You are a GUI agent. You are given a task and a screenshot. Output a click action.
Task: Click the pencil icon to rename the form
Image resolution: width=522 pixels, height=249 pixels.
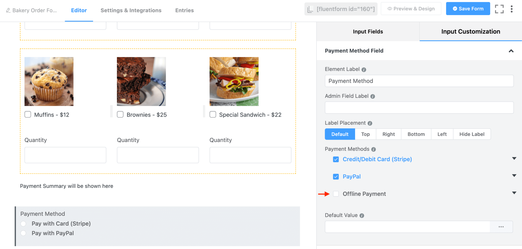(x=8, y=10)
